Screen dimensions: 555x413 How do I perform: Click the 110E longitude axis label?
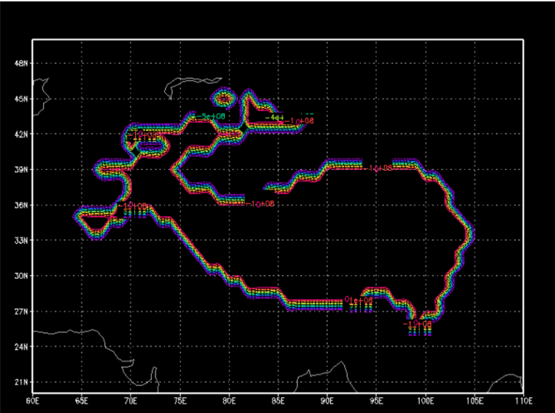[x=523, y=401]
